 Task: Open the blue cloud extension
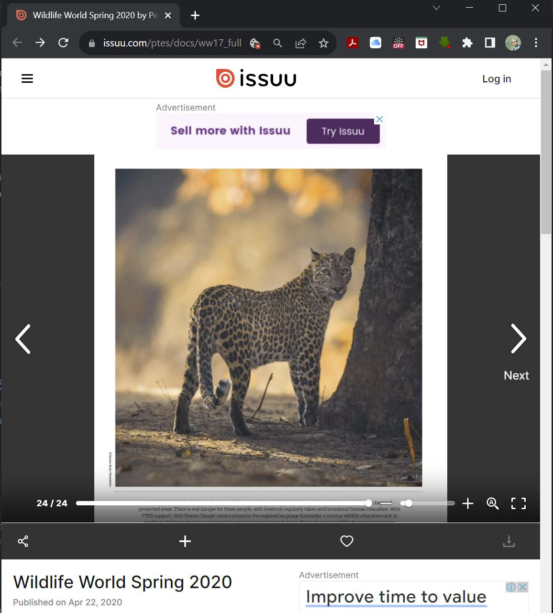pos(376,43)
